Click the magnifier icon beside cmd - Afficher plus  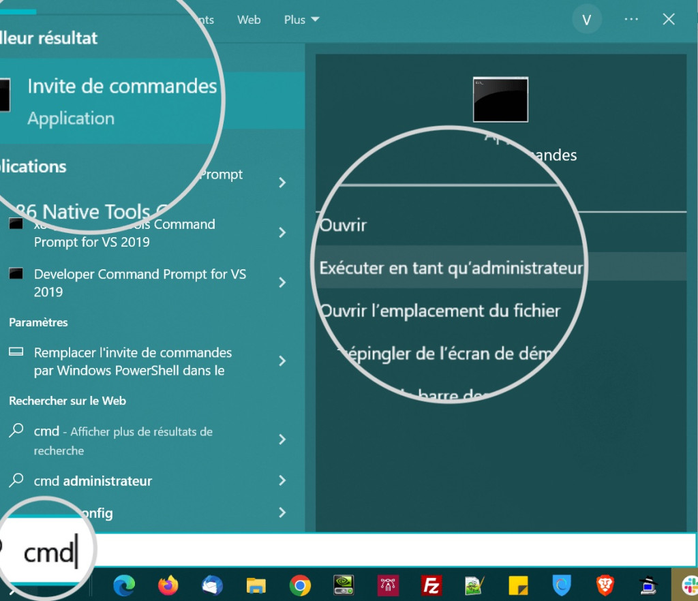click(x=16, y=430)
